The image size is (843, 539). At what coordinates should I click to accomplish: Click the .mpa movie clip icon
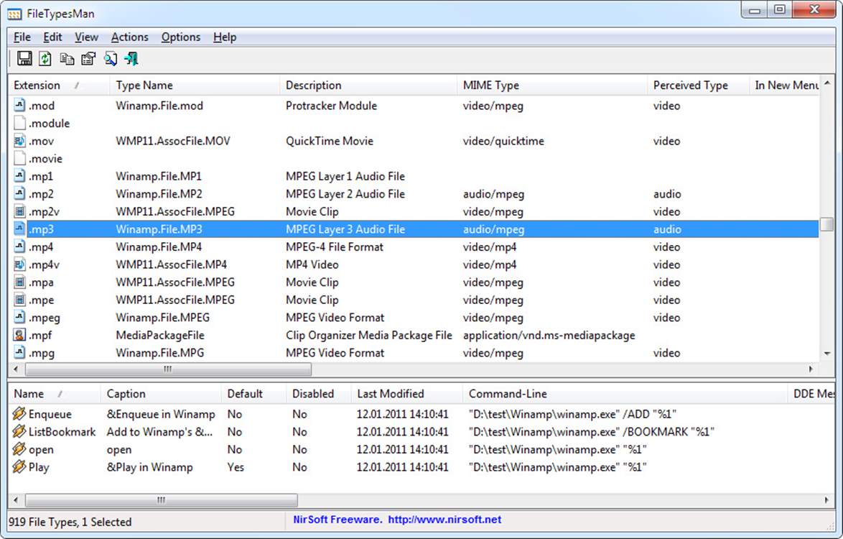[x=19, y=282]
